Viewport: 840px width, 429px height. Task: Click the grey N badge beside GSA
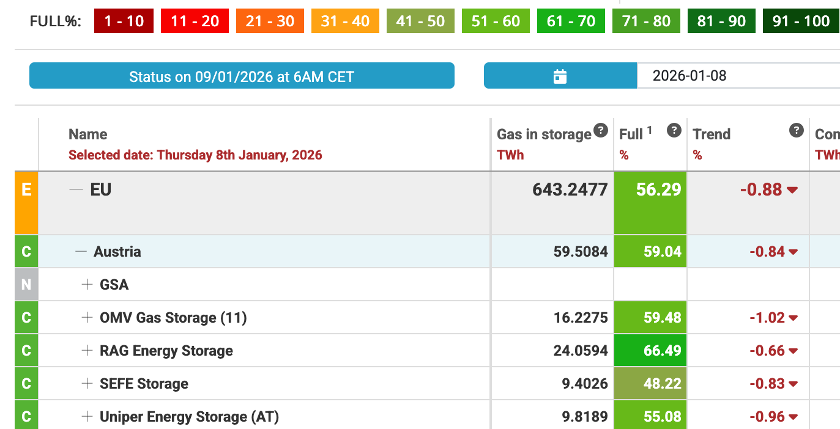pyautogui.click(x=26, y=284)
